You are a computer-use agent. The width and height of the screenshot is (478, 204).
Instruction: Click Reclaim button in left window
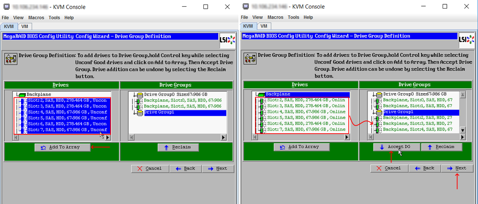pyautogui.click(x=178, y=147)
